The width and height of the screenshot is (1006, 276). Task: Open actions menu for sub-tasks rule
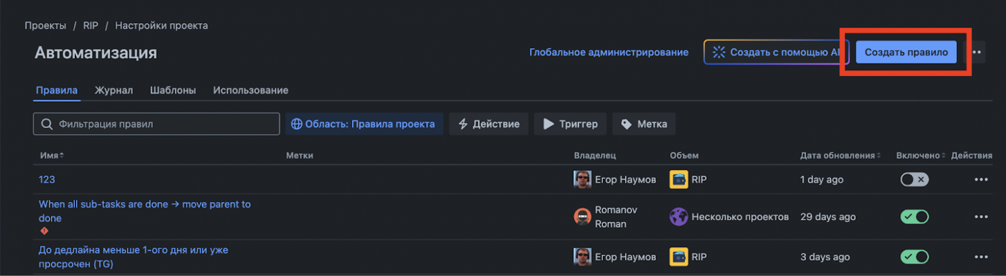pyautogui.click(x=981, y=217)
